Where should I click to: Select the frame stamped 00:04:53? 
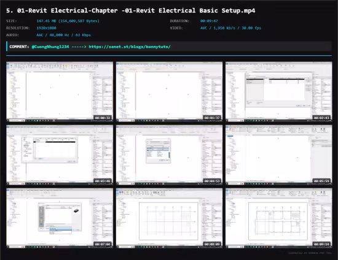tap(169, 155)
